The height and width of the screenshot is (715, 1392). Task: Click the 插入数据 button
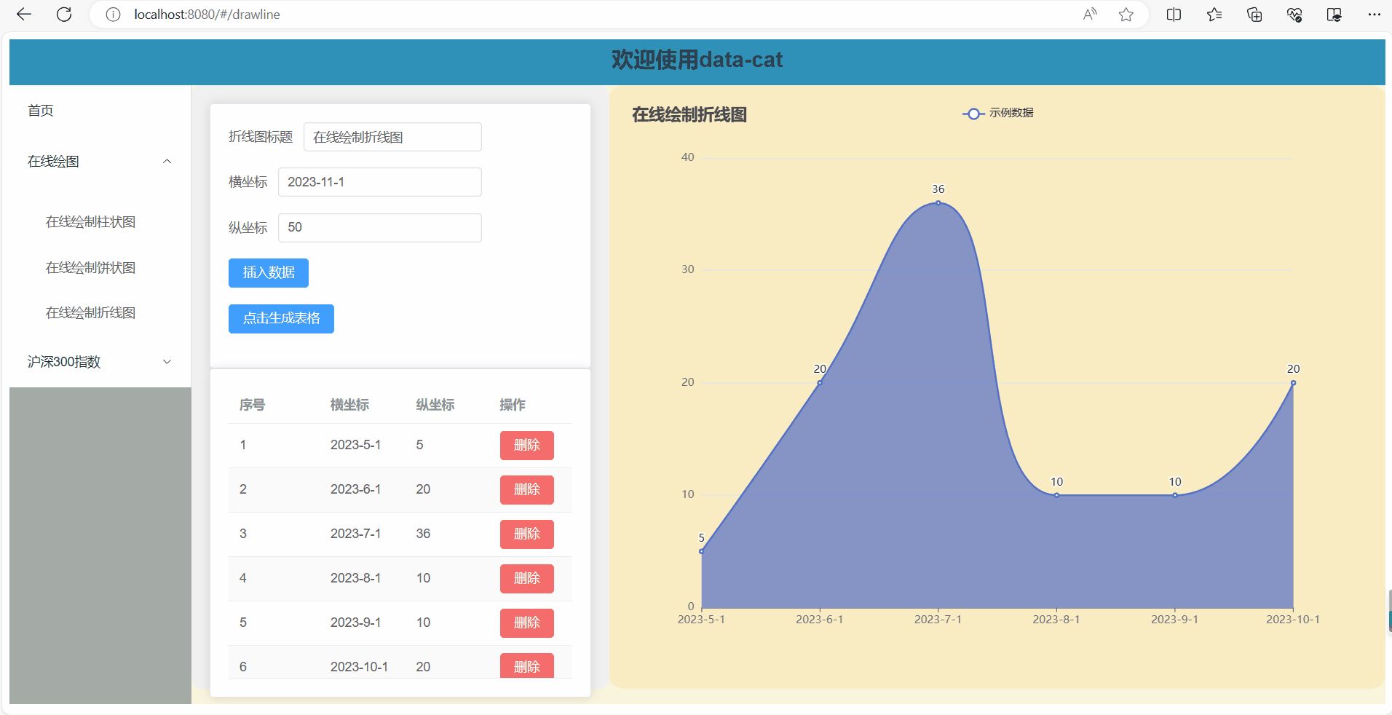point(268,272)
